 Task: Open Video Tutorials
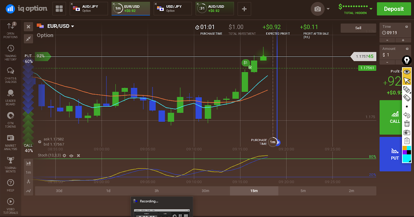pyautogui.click(x=10, y=206)
